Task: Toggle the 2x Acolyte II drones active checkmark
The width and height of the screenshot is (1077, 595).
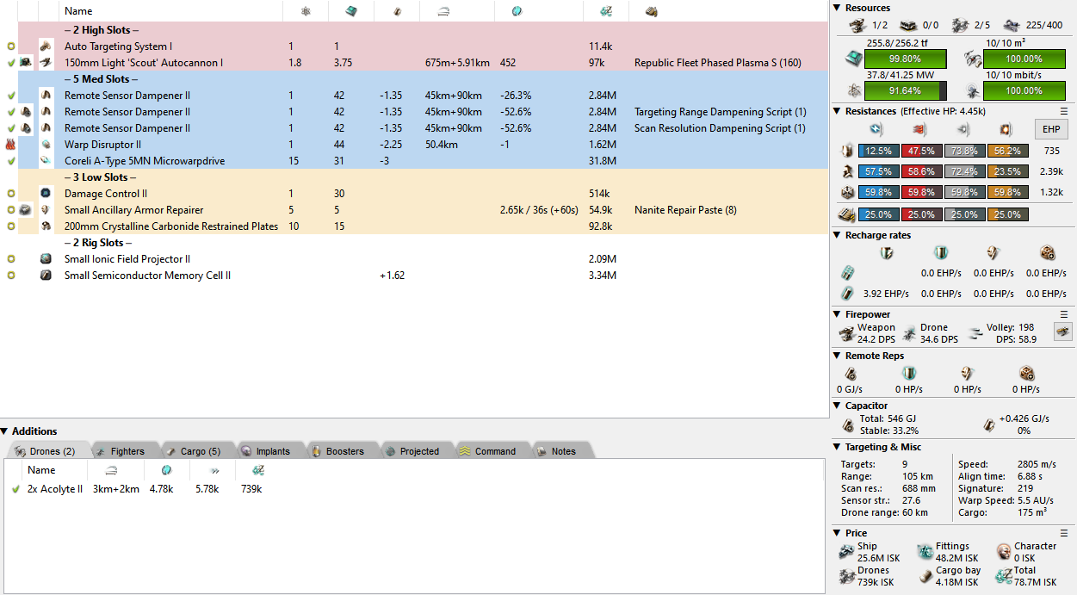Action: 15,489
